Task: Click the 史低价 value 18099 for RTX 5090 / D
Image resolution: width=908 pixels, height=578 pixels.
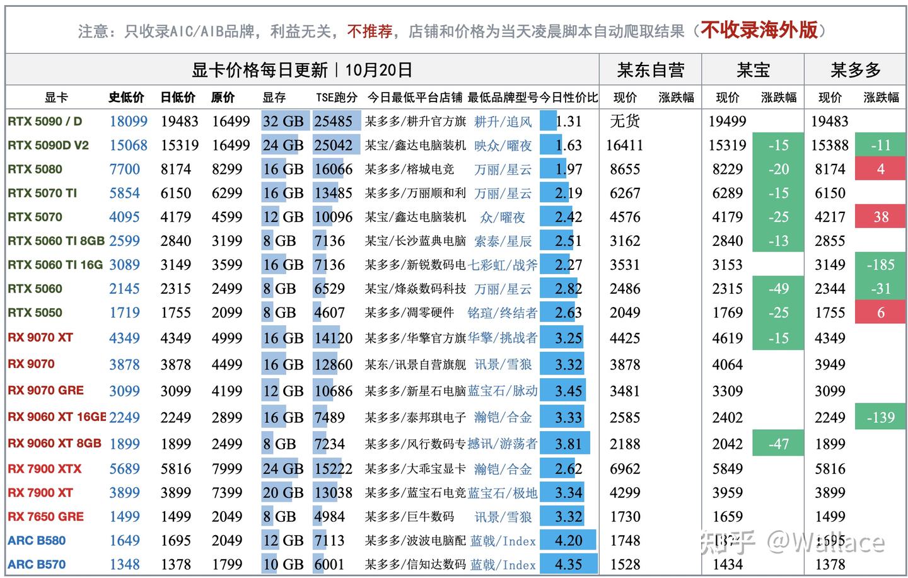Action: [x=129, y=121]
